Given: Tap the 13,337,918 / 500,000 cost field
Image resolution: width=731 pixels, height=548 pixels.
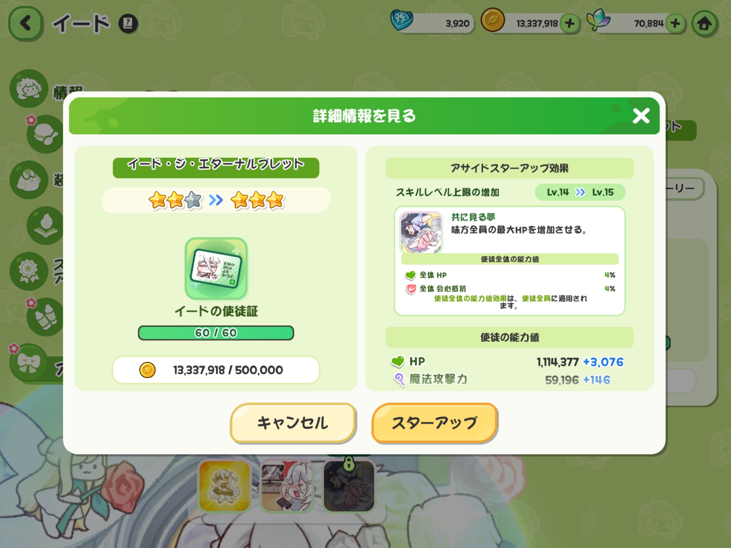Looking at the screenshot, I should click(216, 370).
